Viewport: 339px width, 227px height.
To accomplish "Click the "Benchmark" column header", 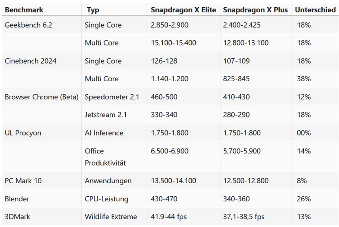I will tap(24, 9).
